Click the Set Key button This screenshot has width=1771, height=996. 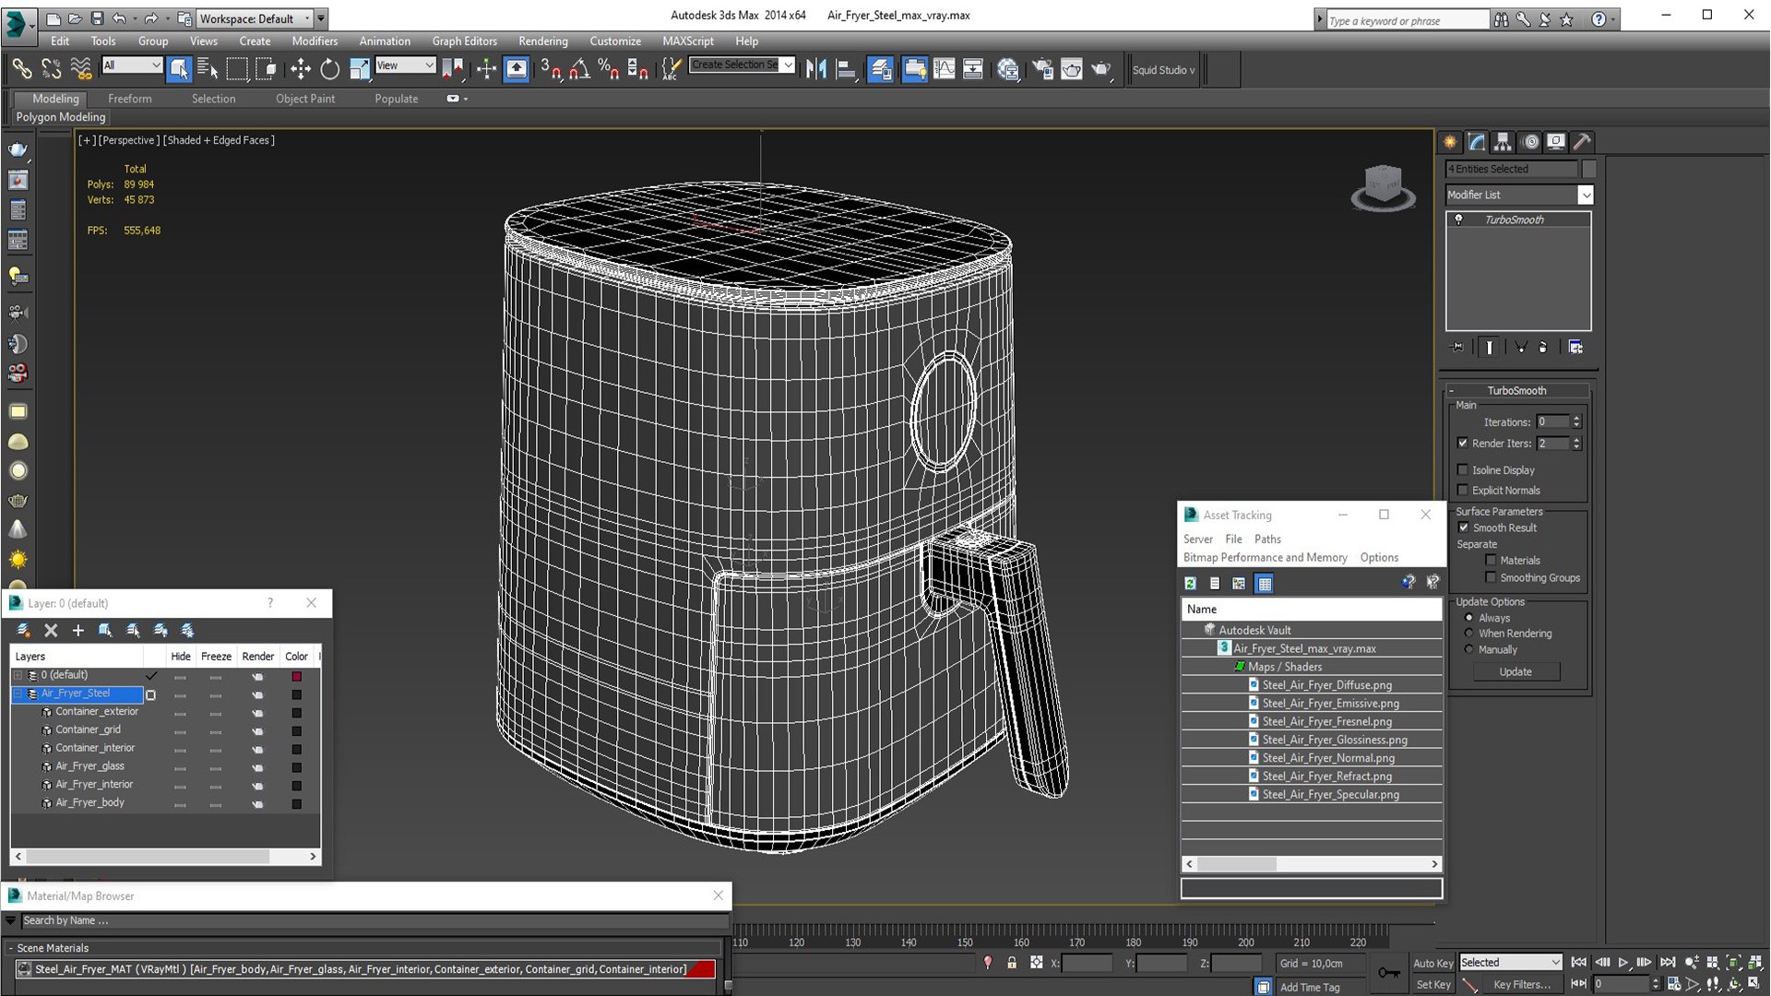[1433, 985]
